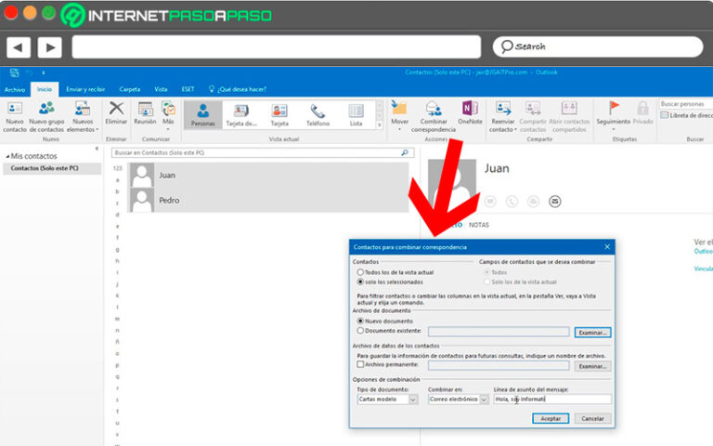Open Nuevo grupo de contactos
Image resolution: width=713 pixels, height=446 pixels.
(x=46, y=117)
